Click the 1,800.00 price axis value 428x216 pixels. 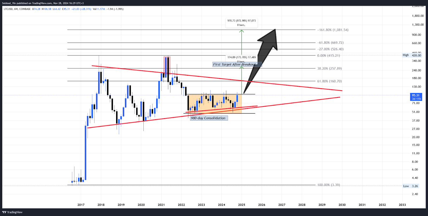(418, 16)
